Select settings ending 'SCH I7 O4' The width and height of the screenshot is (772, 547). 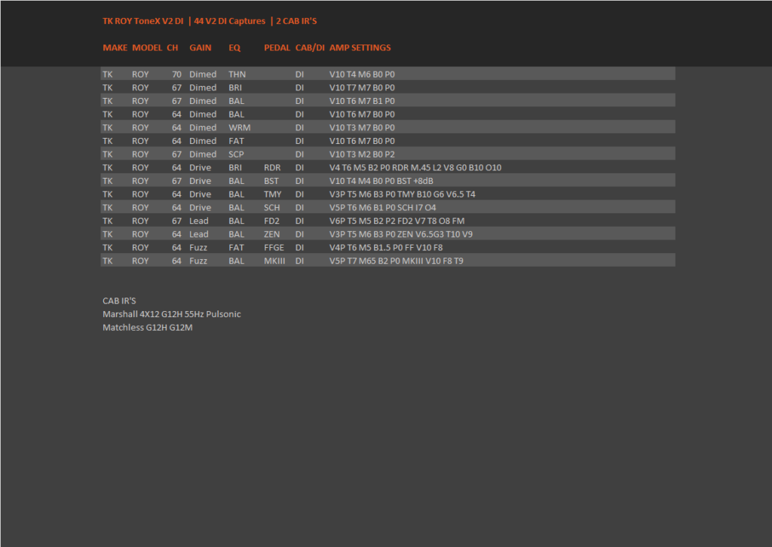(382, 207)
